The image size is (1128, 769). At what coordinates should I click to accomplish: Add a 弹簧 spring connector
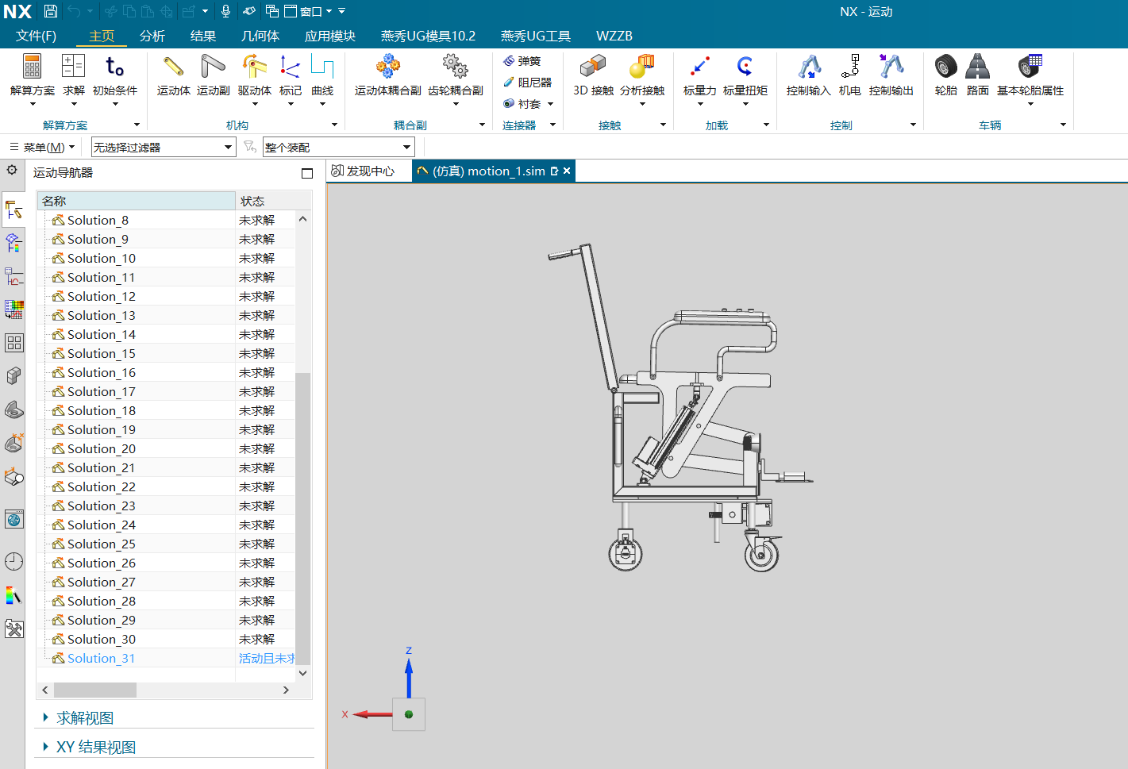click(x=522, y=61)
